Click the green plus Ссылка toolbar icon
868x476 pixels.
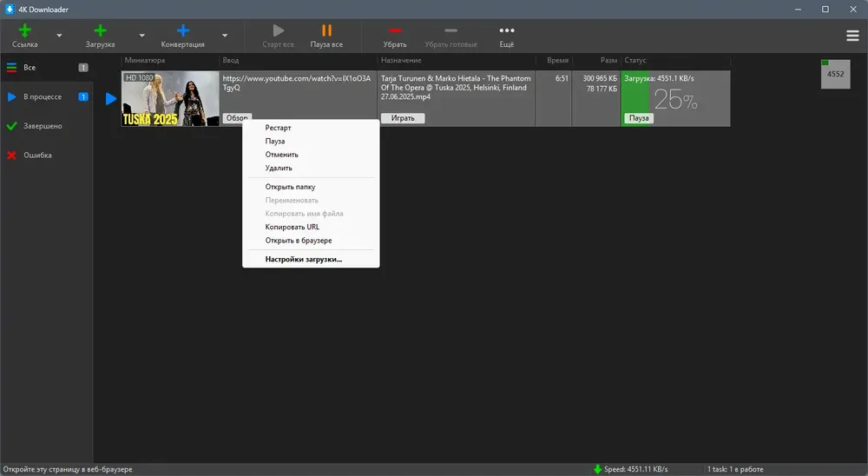[25, 31]
